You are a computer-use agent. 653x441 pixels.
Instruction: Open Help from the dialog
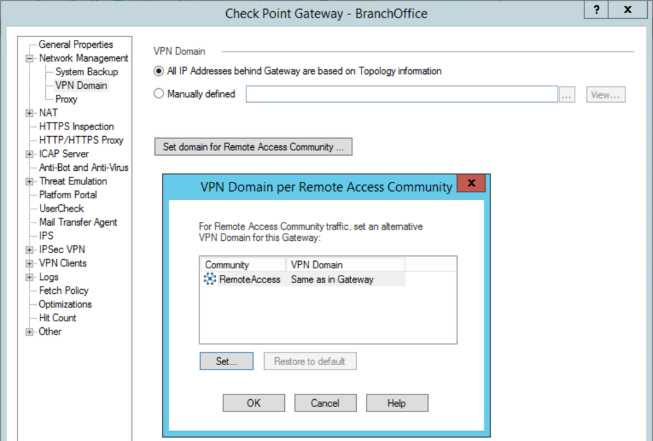(x=397, y=403)
